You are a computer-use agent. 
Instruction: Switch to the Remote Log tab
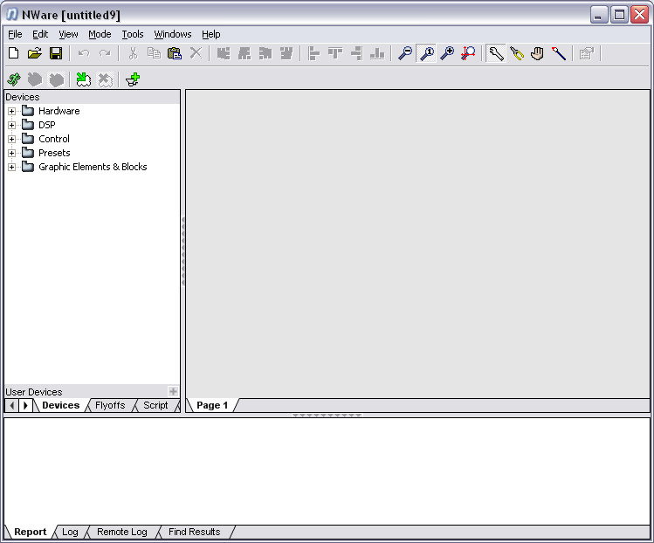tap(122, 533)
